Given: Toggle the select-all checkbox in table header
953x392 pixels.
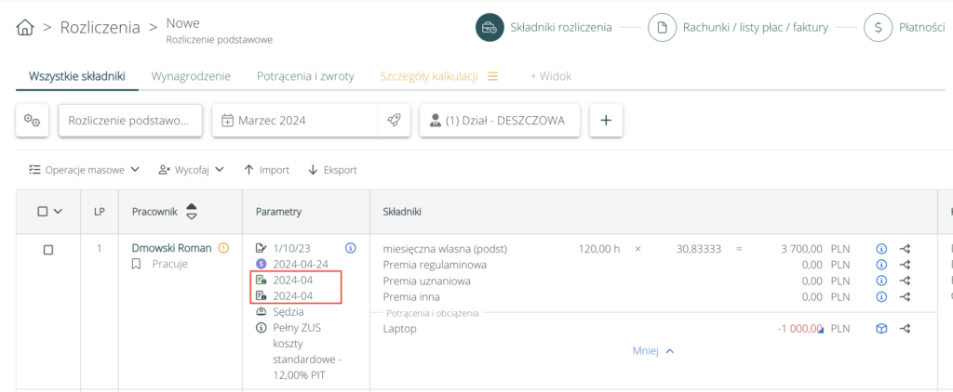Looking at the screenshot, I should (43, 212).
